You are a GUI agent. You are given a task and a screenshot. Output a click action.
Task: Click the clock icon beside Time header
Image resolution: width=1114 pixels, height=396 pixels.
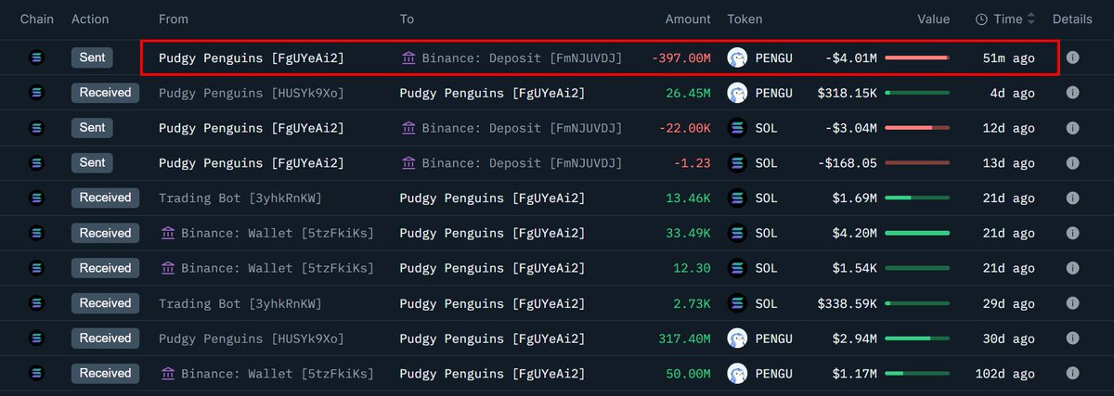pos(981,19)
